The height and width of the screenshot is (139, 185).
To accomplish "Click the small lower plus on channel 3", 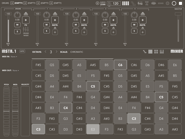I will [x=113, y=32].
